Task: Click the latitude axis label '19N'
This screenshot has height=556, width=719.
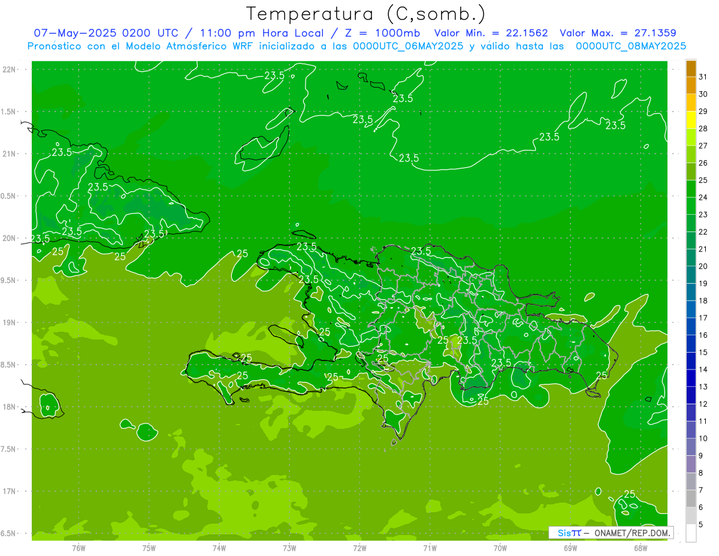Action: 9,323
